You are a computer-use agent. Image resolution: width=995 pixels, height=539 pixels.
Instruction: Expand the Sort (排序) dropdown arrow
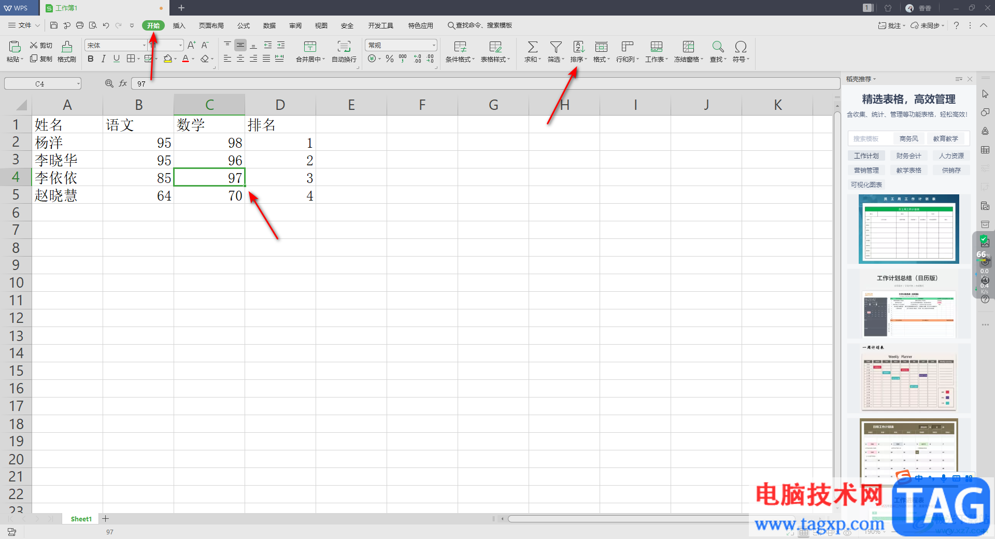(586, 60)
